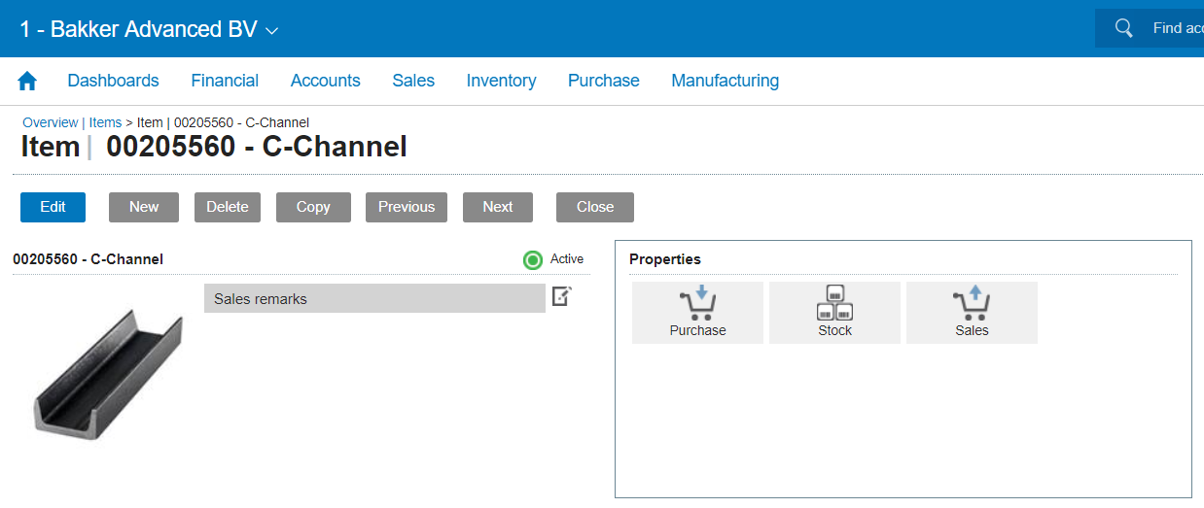Click the green Active status indicator

click(x=533, y=259)
